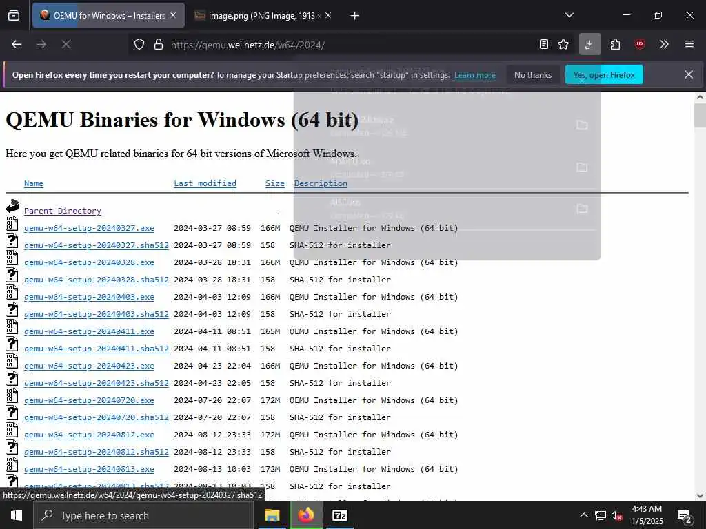This screenshot has width=706, height=529.
Task: Sort listing by Size
Action: tap(274, 183)
